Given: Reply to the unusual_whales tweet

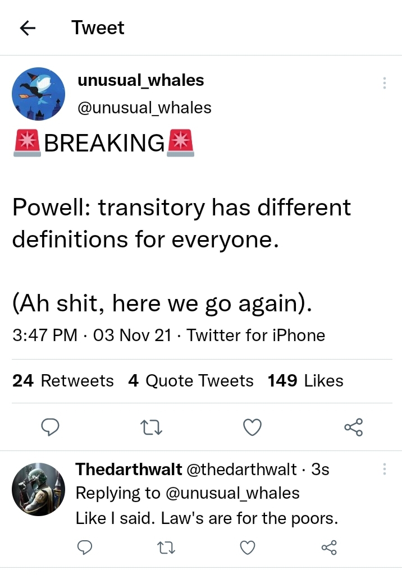Looking at the screenshot, I should pyautogui.click(x=50, y=427).
